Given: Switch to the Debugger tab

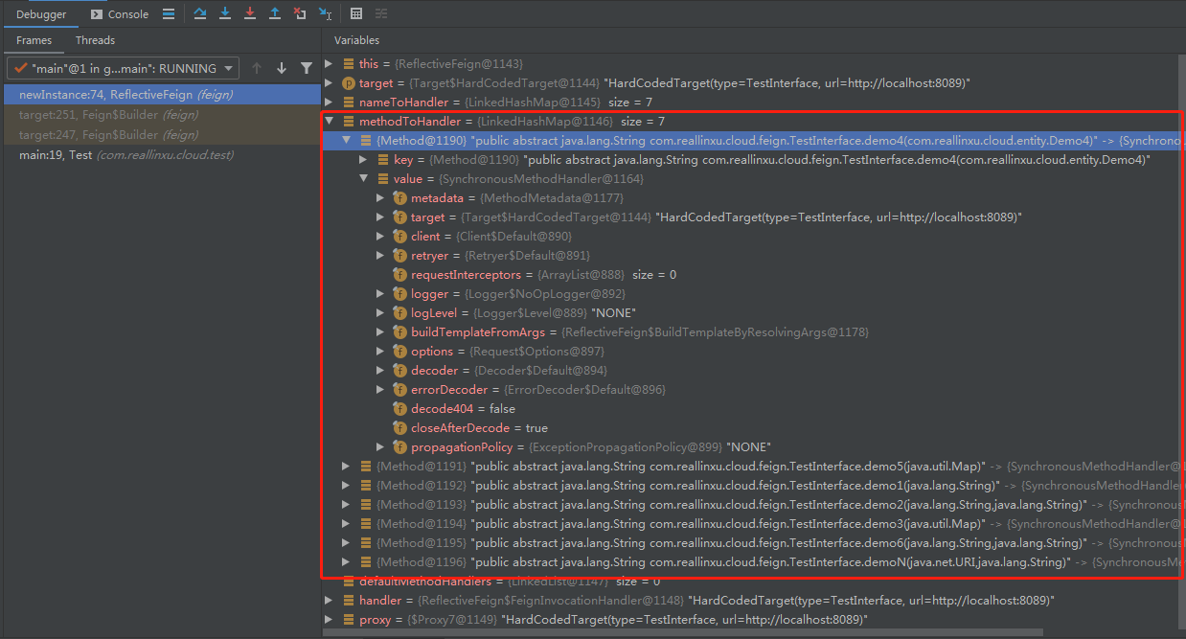Looking at the screenshot, I should (41, 14).
